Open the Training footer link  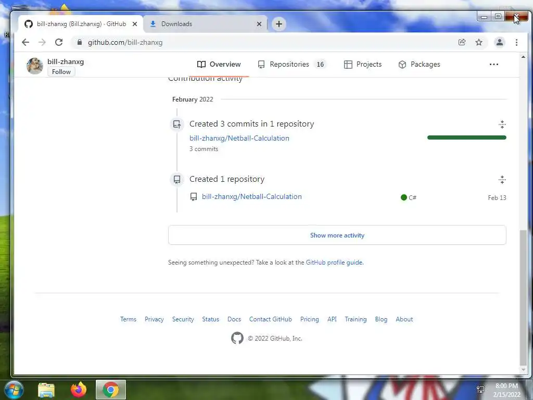(356, 319)
